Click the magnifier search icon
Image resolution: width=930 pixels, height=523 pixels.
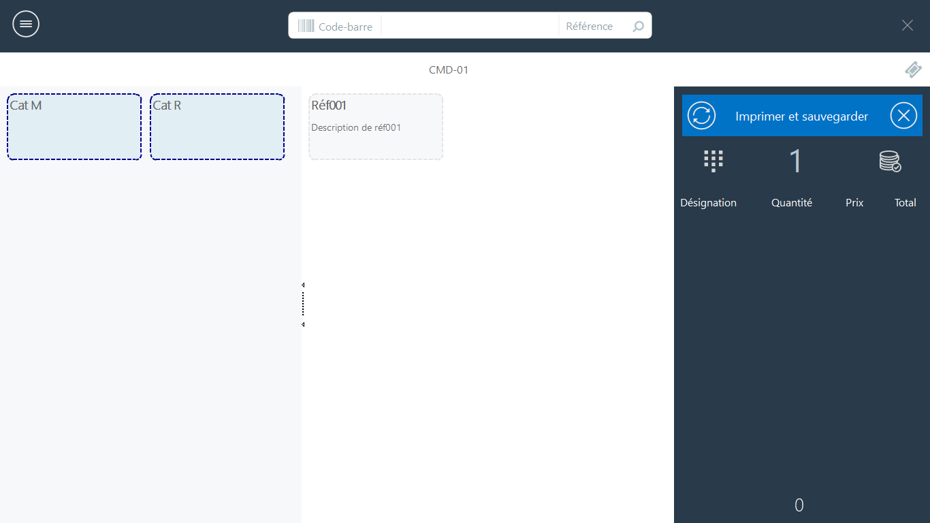[638, 27]
